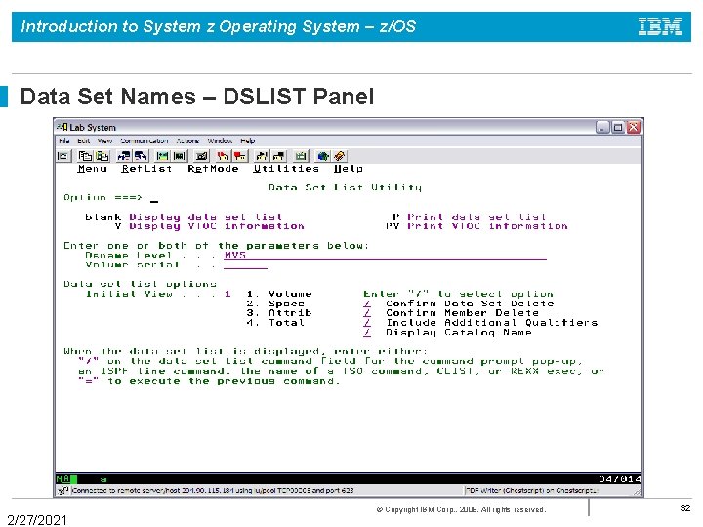Click the Play macro toolbar icon
This screenshot has height=527, width=703.
262,156
